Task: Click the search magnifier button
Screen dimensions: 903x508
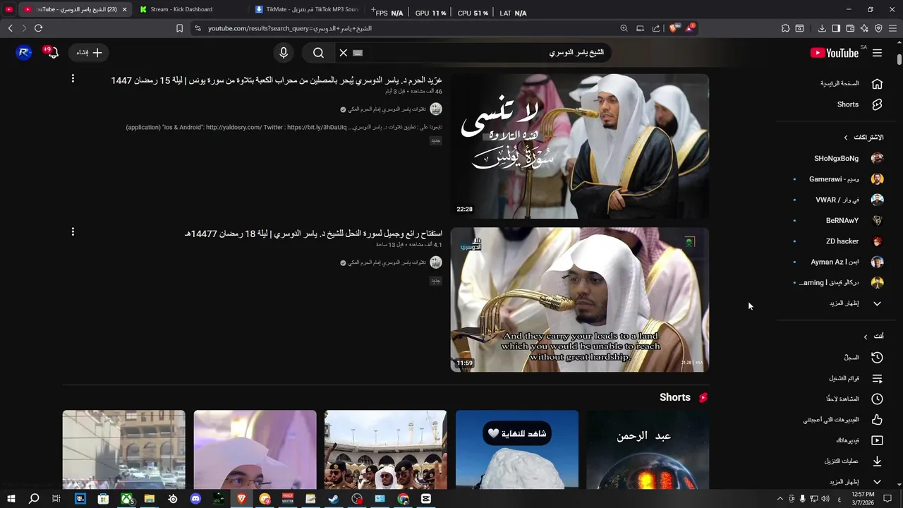Action: click(318, 53)
